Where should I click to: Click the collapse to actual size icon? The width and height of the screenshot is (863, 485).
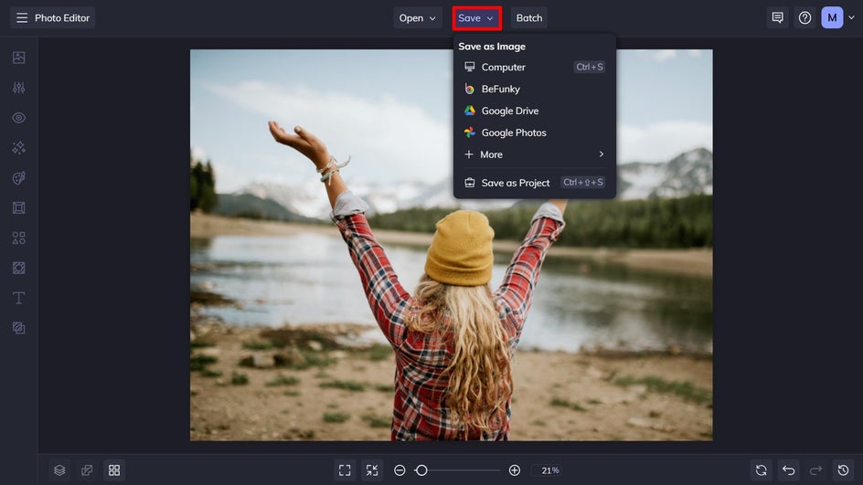[x=372, y=470]
